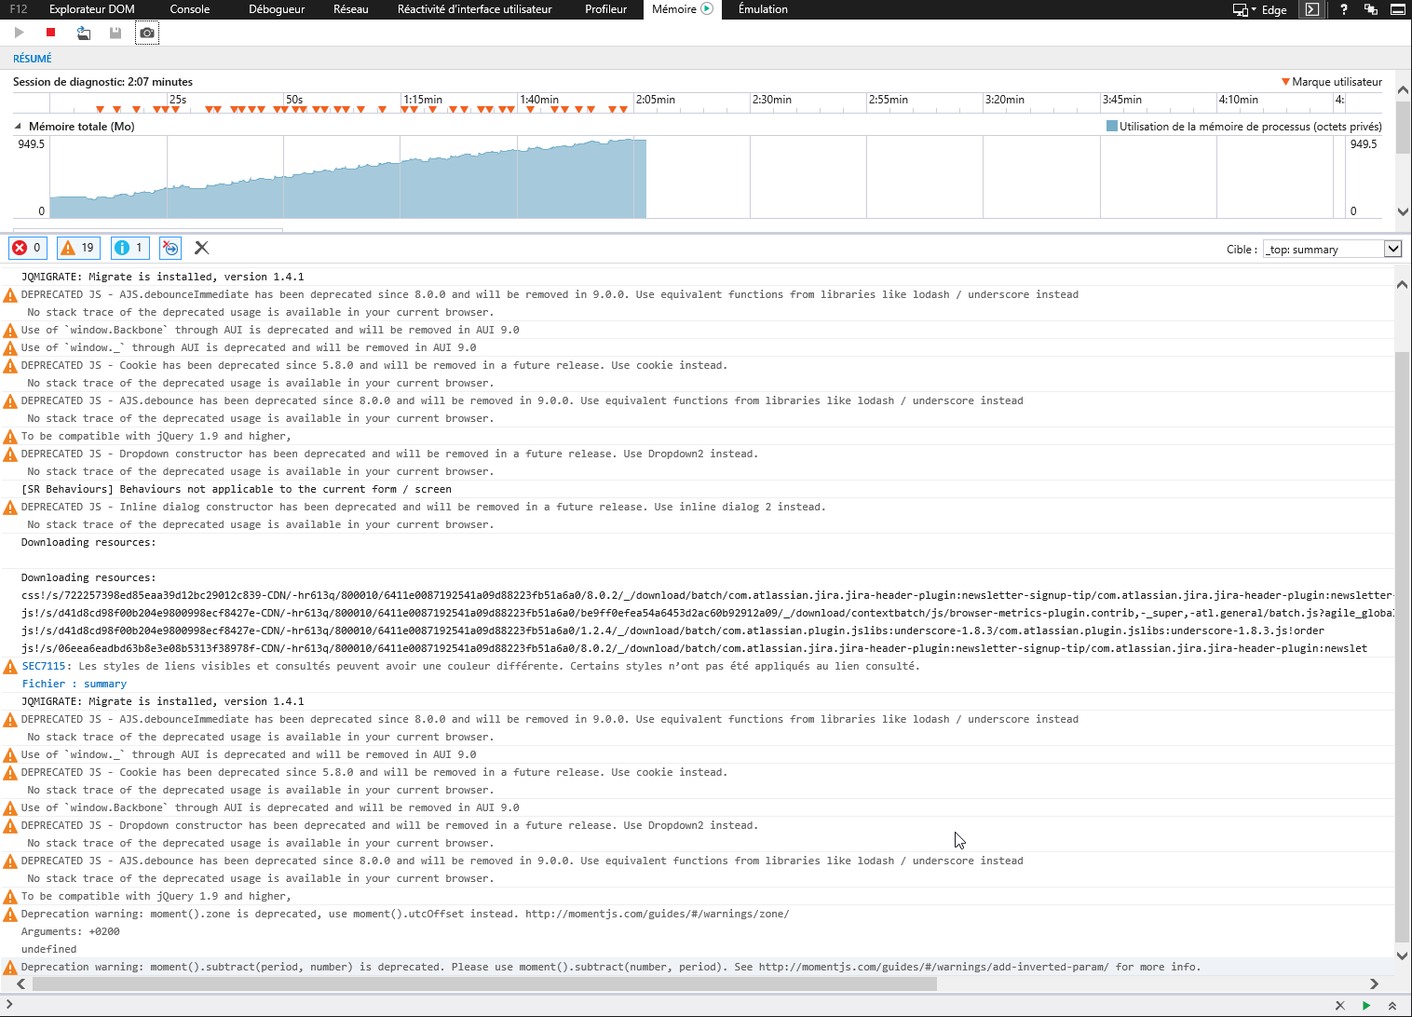Select the Réactivité d'interface utilisateur tab

[475, 9]
